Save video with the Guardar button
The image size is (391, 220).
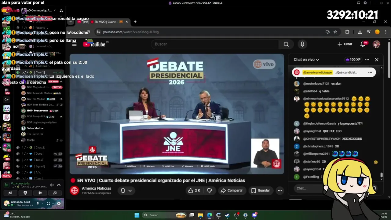click(261, 190)
